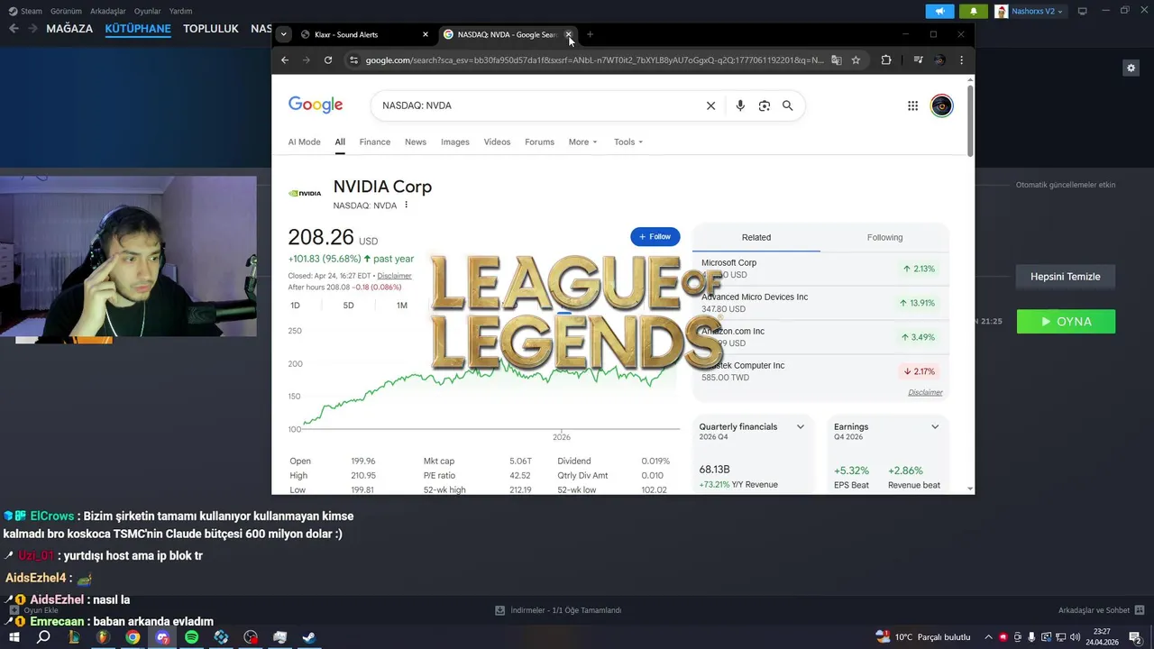Open a new Chrome tab
Viewport: 1154px width, 649px height.
pos(590,34)
